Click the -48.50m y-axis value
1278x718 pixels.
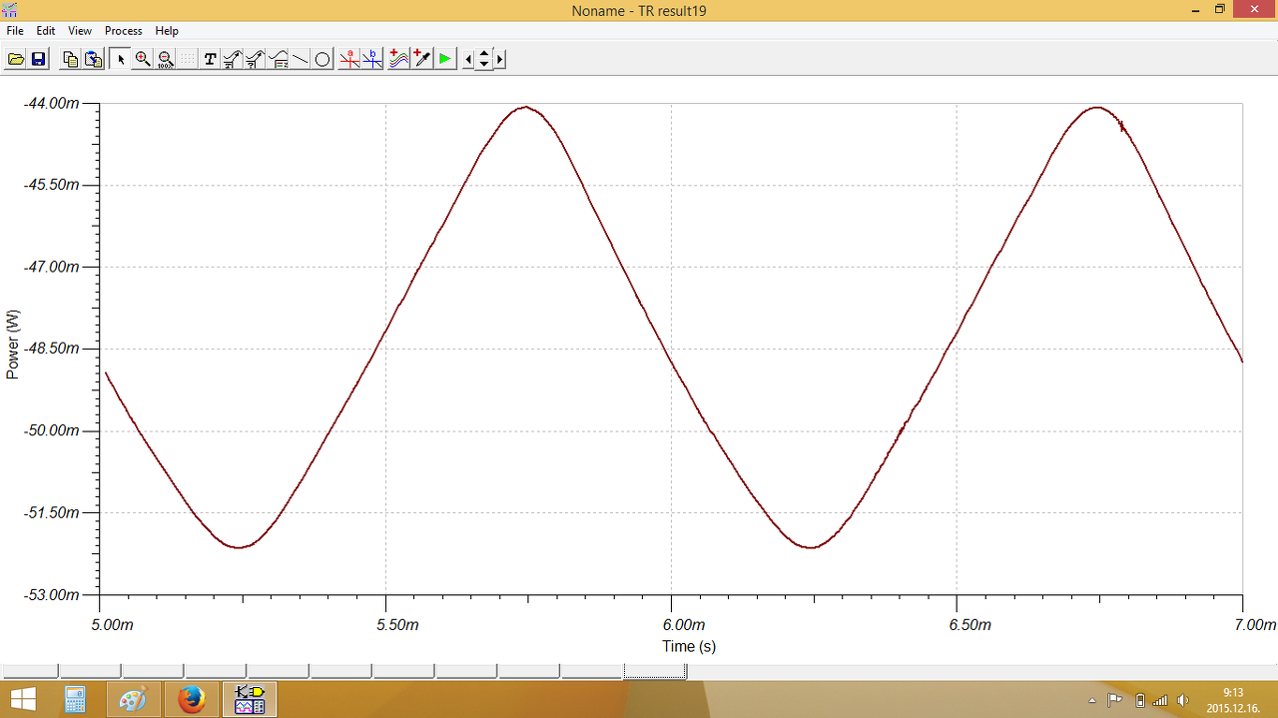point(51,349)
